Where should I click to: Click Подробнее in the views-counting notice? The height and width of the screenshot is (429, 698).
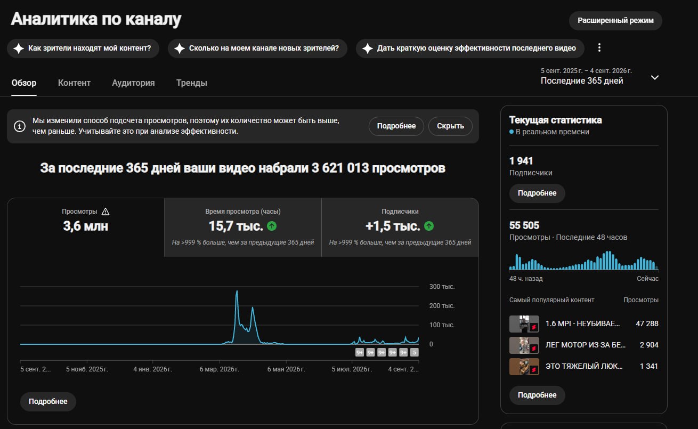[396, 126]
